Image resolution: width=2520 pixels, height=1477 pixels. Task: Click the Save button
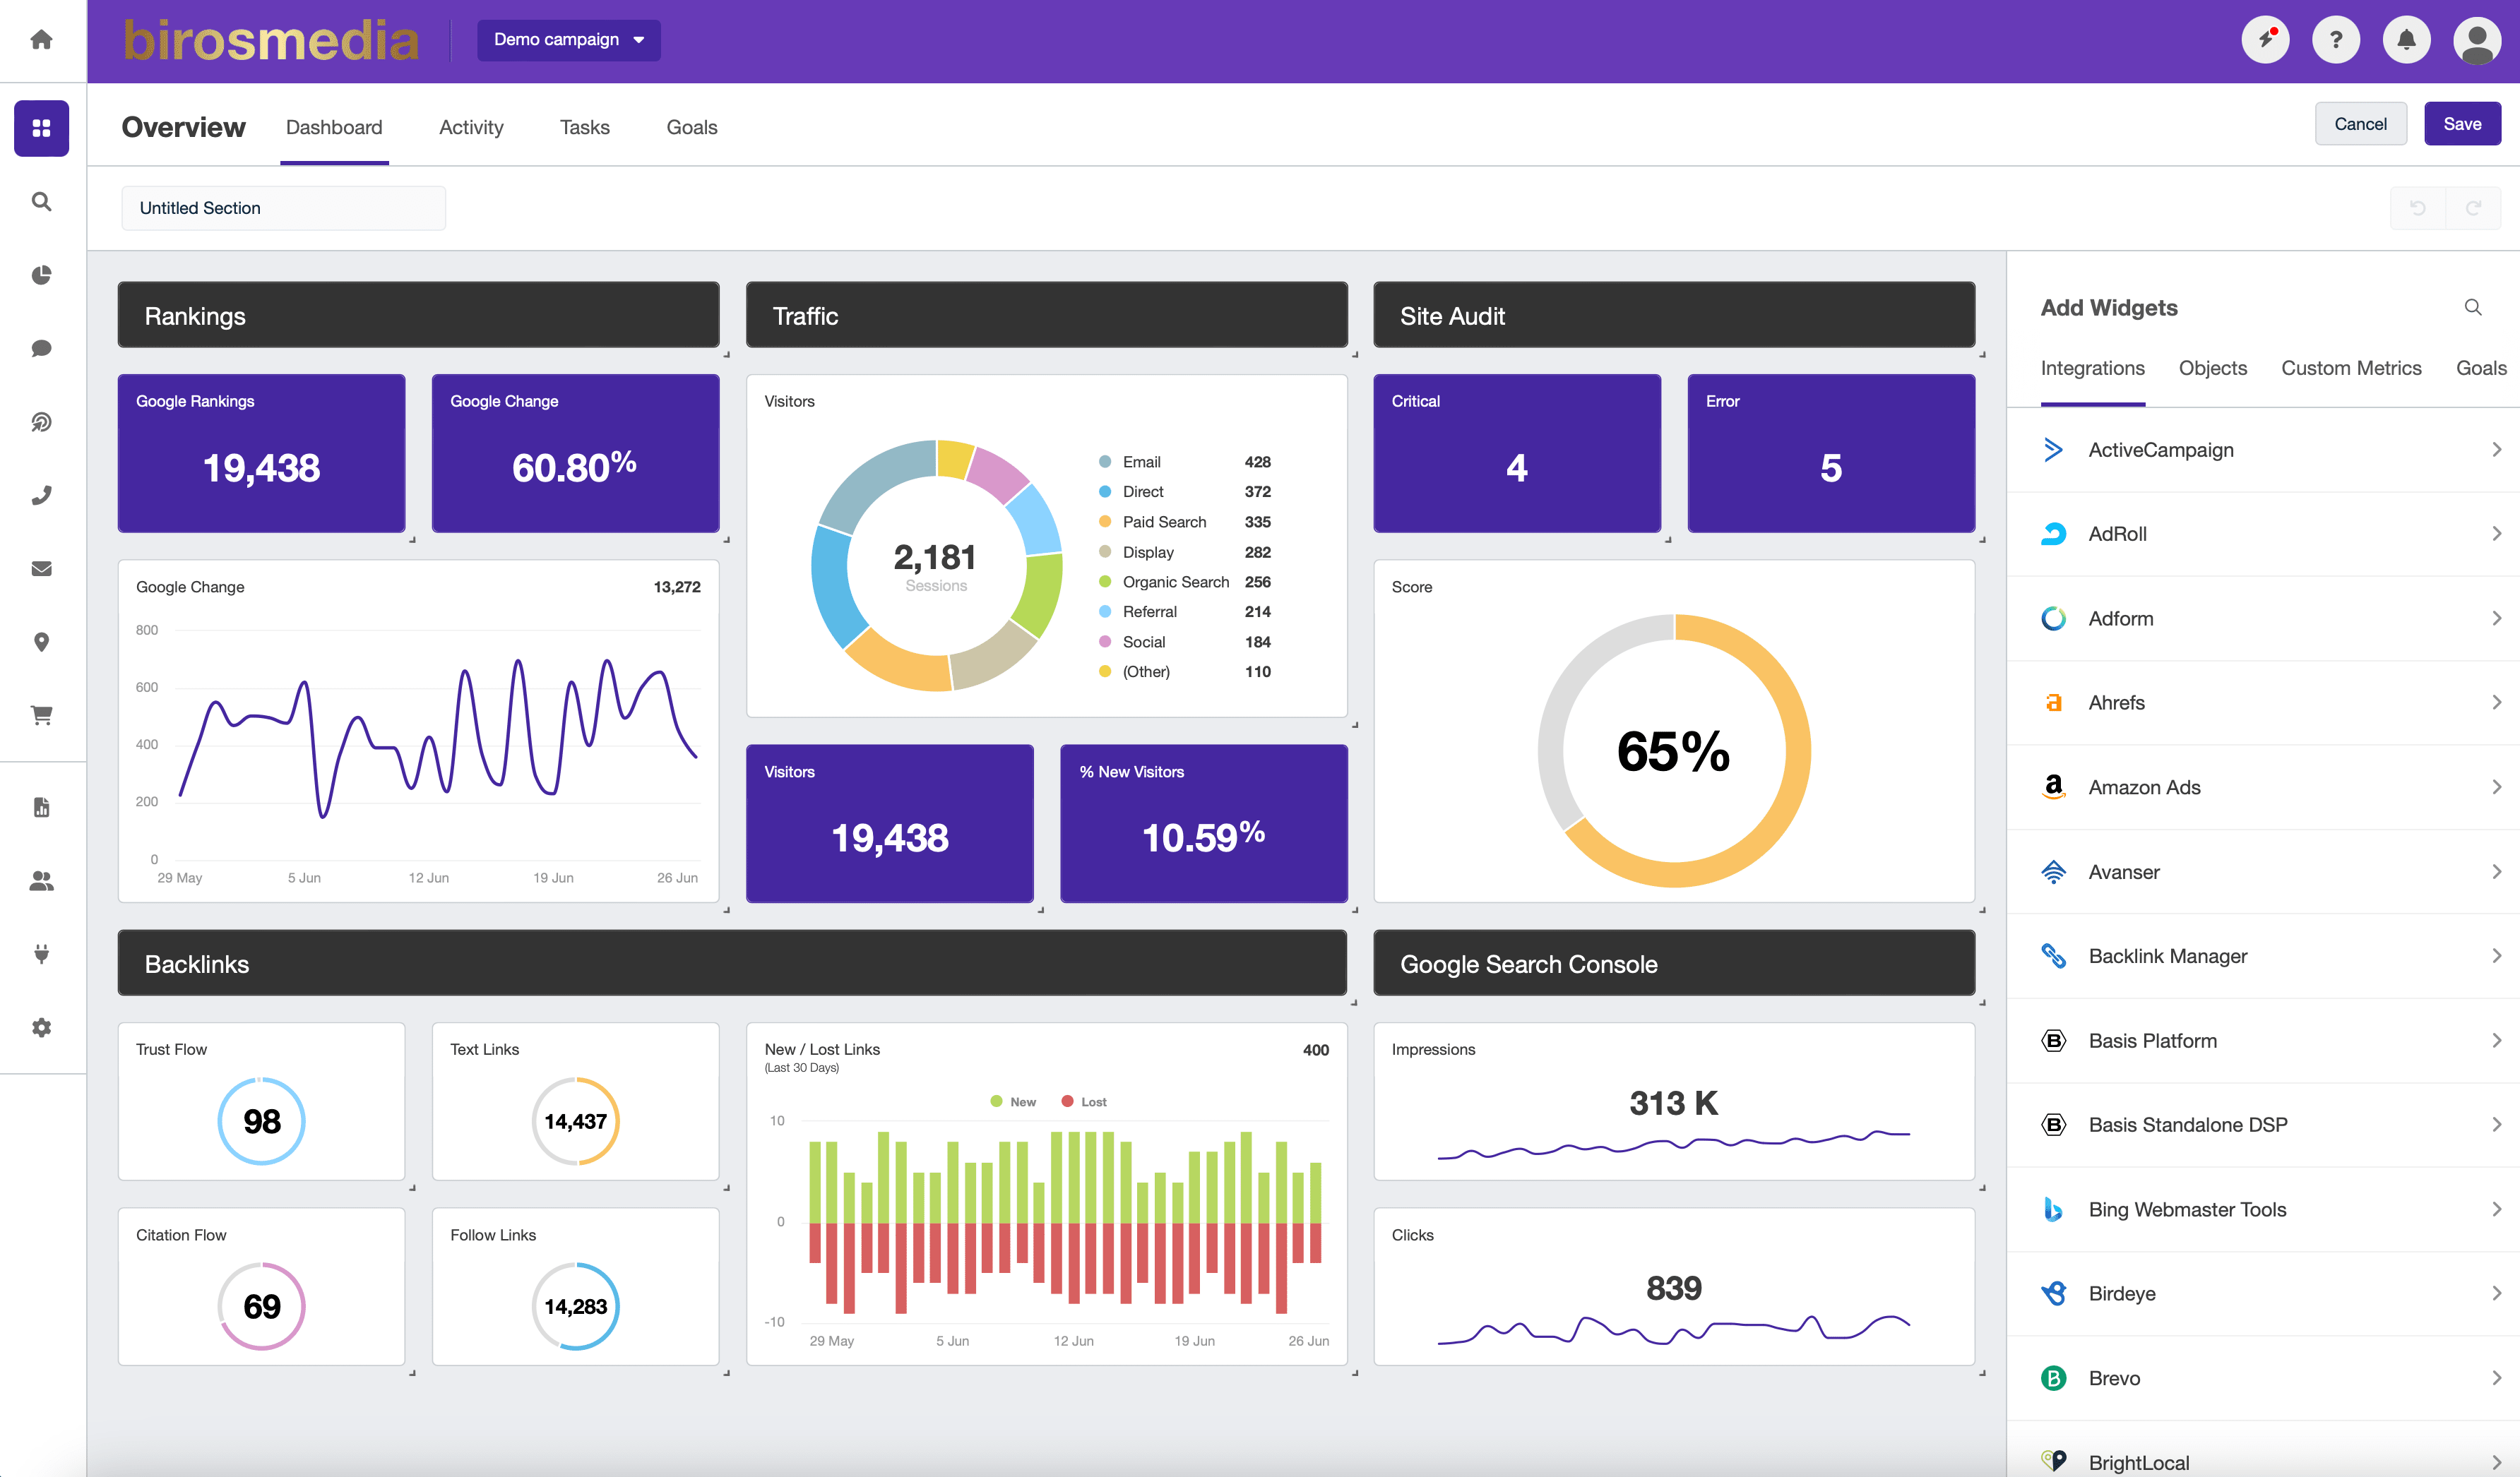coord(2461,124)
